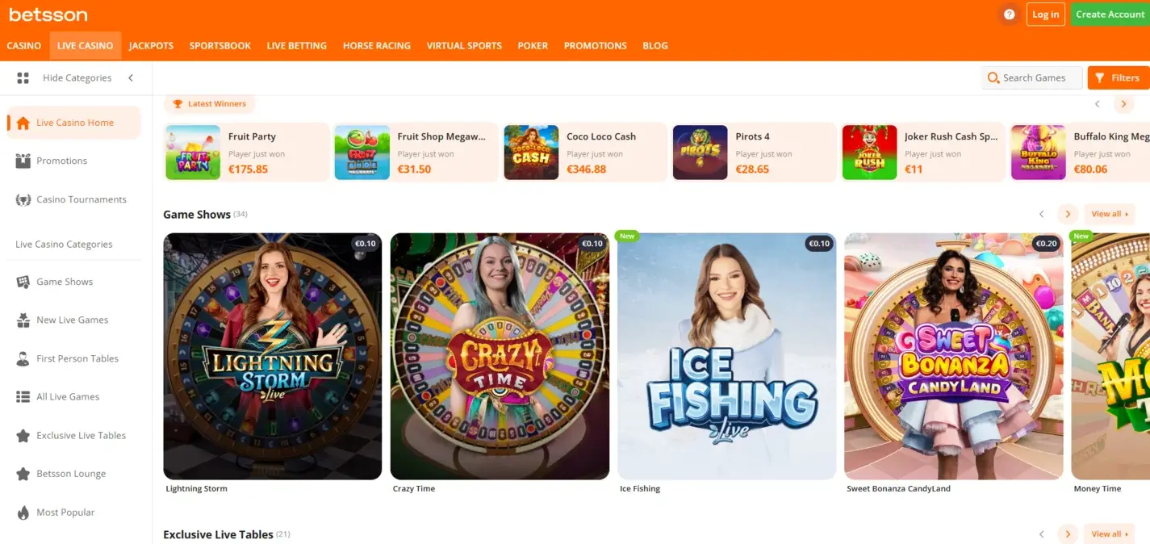Open the Poker tab in top navigation

(533, 46)
